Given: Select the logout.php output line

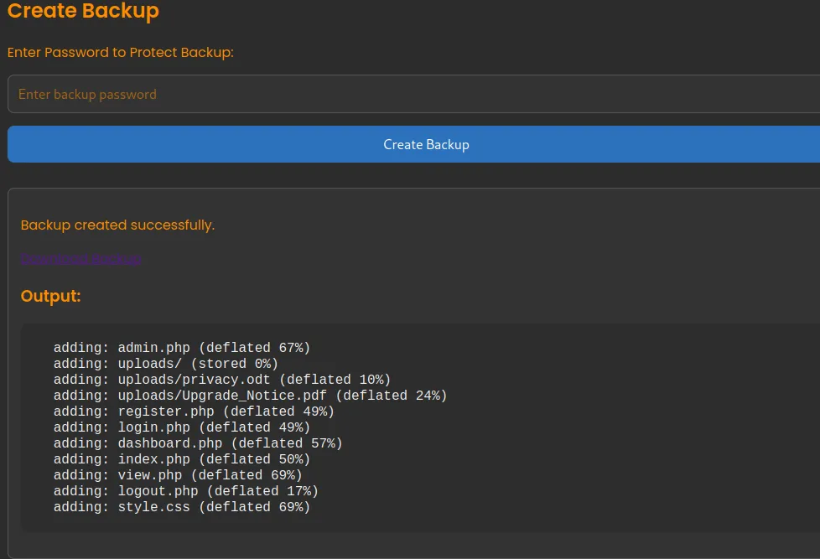Looking at the screenshot, I should [x=185, y=491].
